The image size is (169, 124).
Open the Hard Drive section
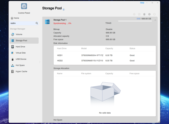pos(24,47)
